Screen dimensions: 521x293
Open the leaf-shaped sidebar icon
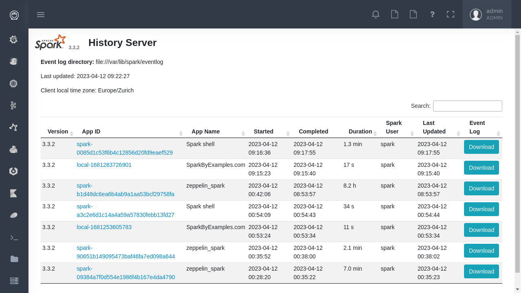(x=13, y=215)
